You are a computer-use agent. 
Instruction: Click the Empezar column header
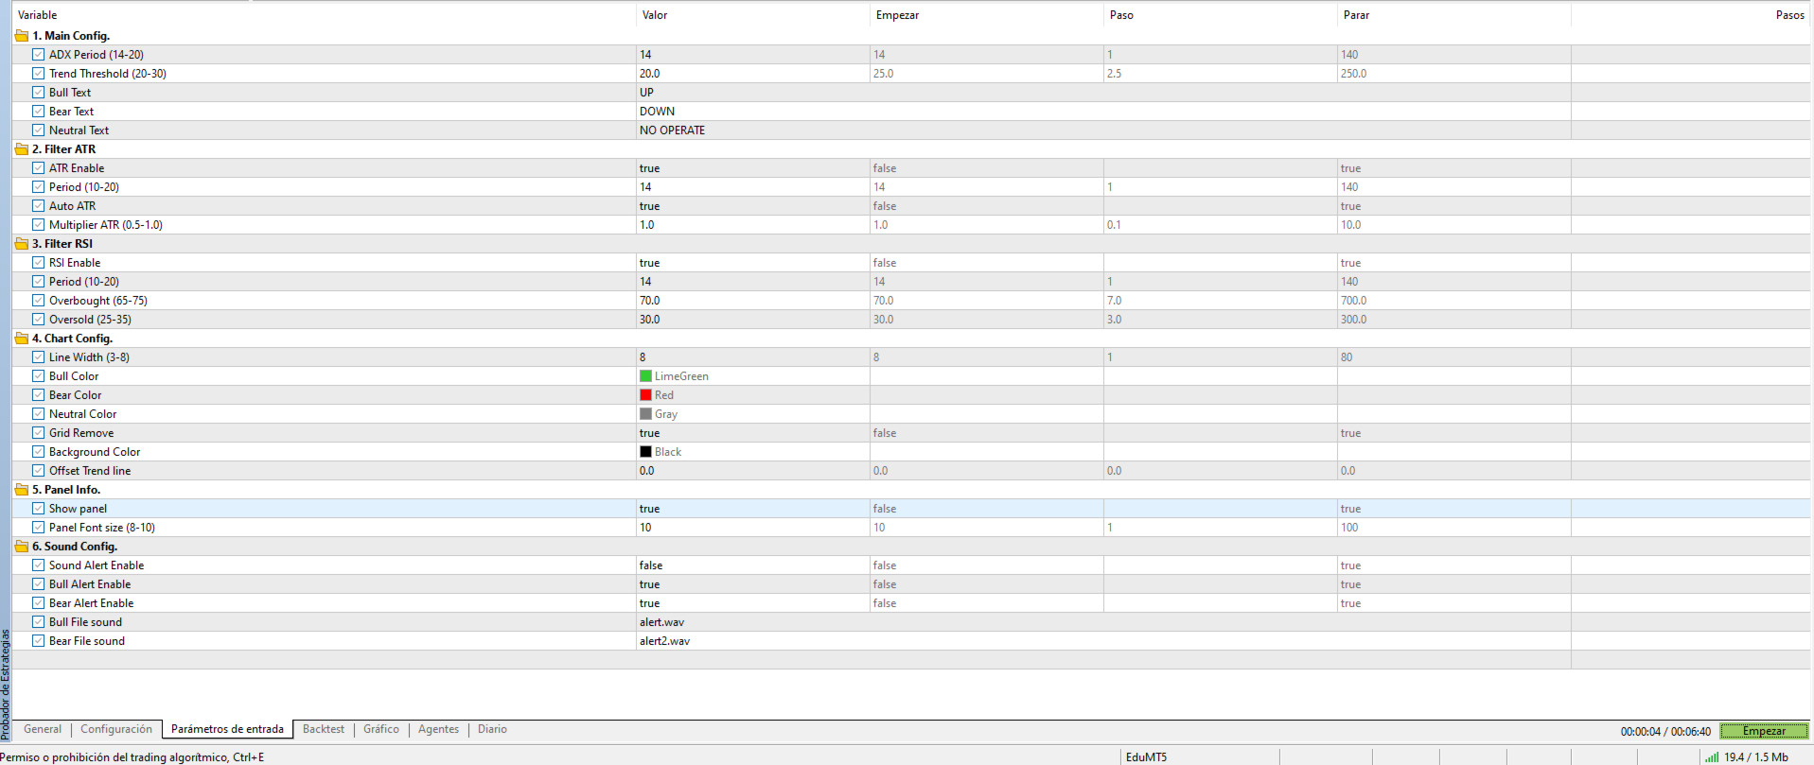987,15
